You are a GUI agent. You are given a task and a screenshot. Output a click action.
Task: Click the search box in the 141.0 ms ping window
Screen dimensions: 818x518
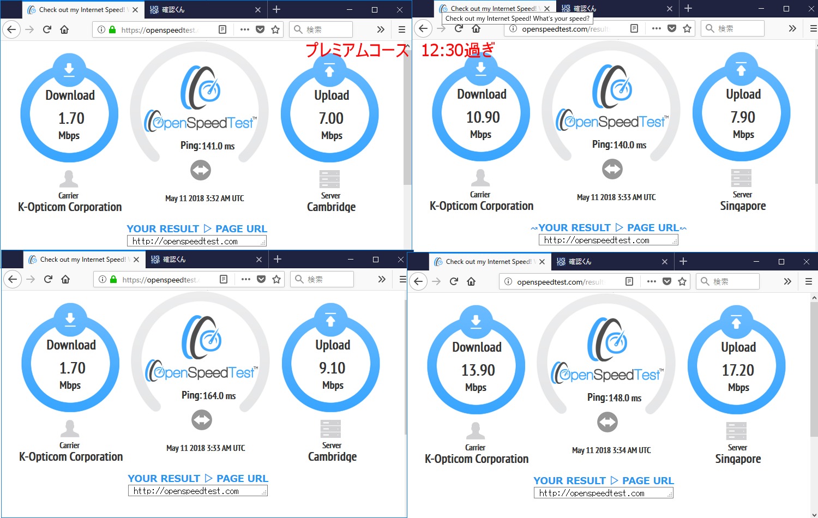321,29
